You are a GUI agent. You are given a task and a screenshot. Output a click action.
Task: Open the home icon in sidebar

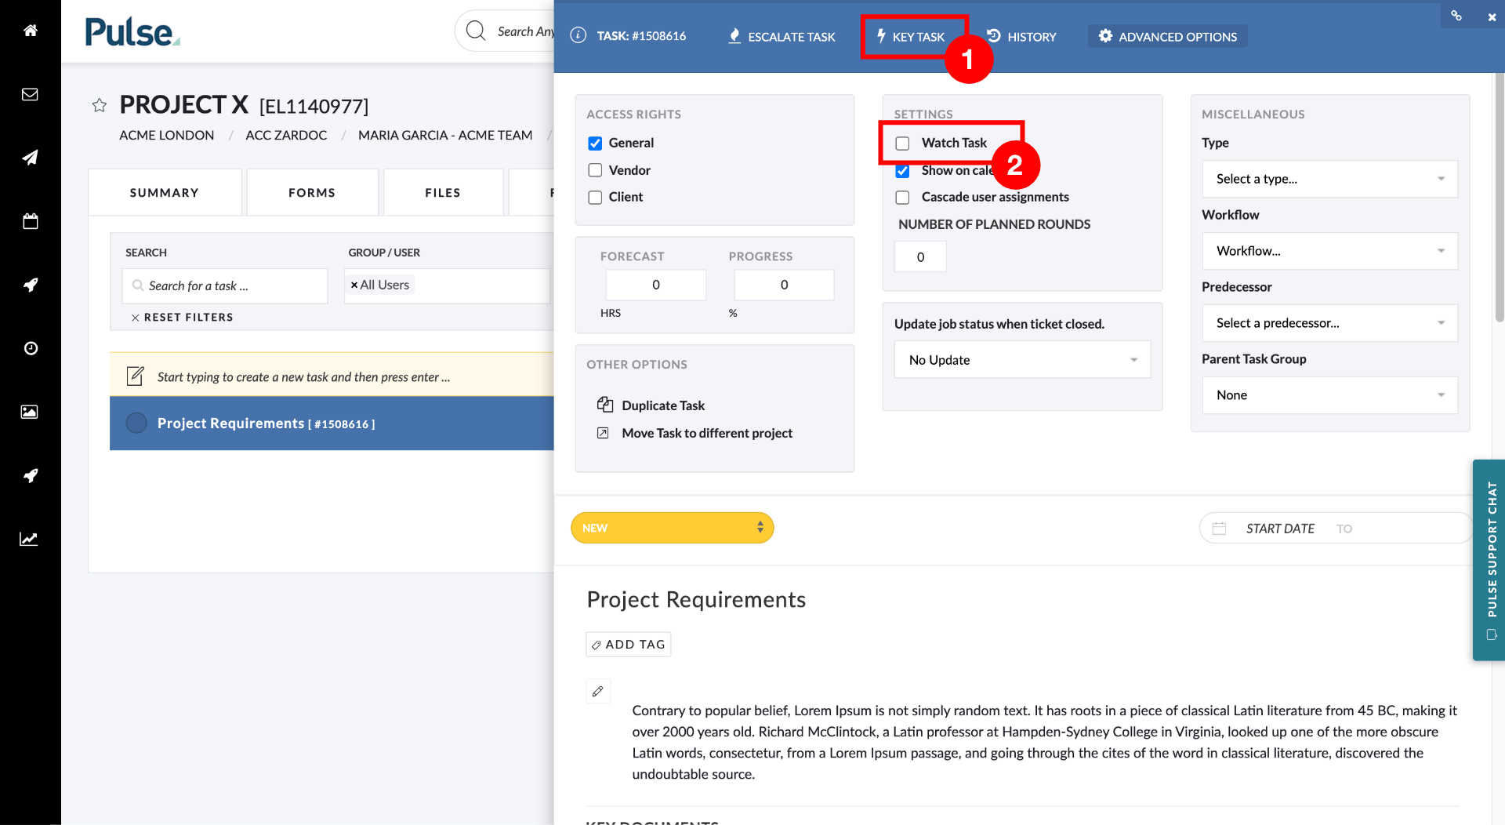coord(30,31)
